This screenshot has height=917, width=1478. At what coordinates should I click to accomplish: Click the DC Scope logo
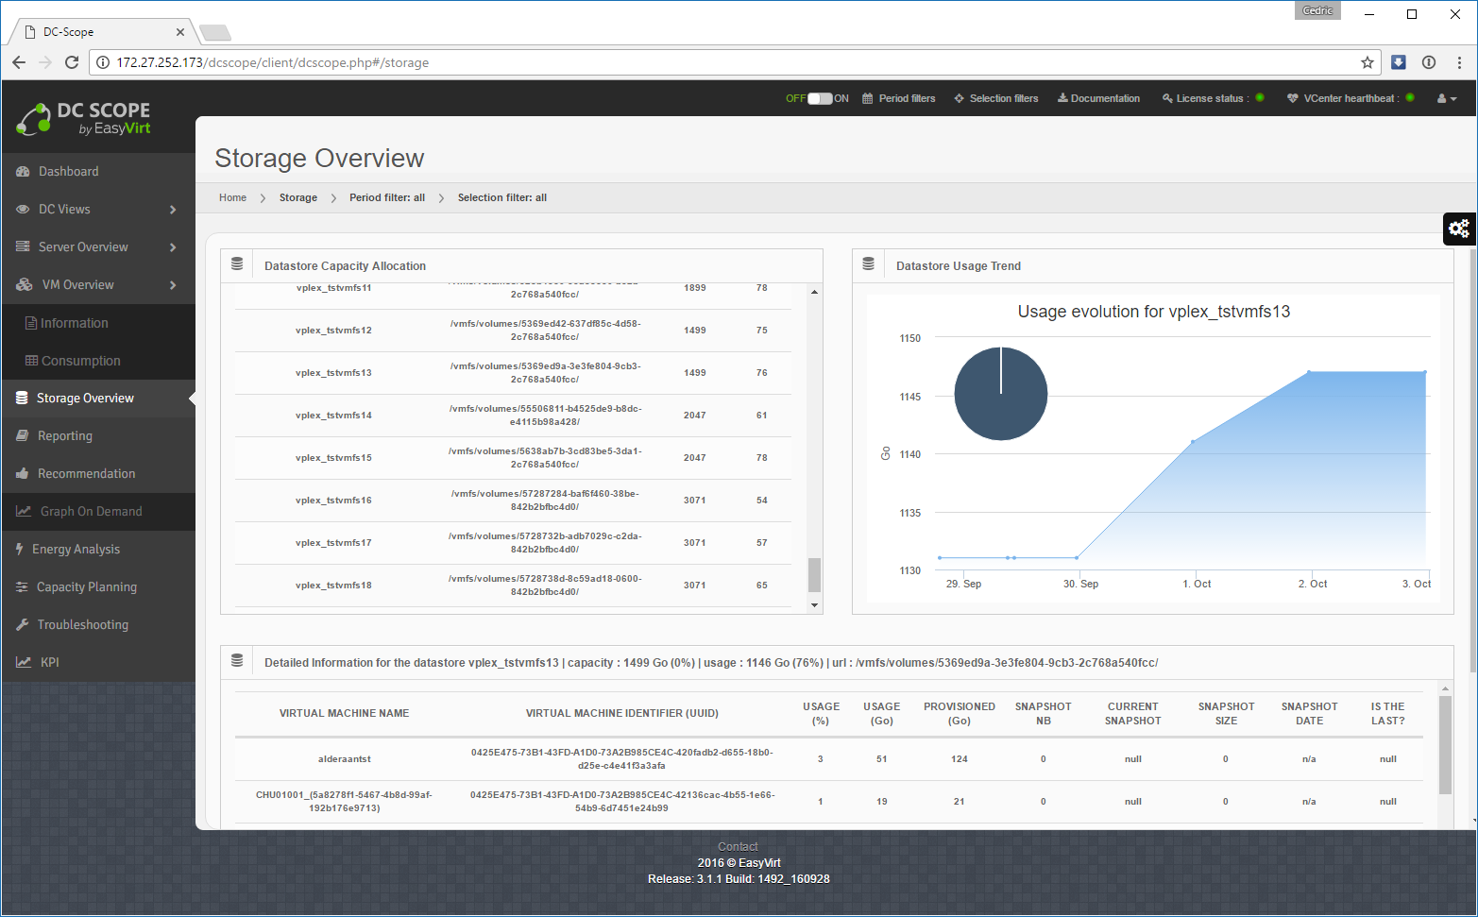(83, 119)
